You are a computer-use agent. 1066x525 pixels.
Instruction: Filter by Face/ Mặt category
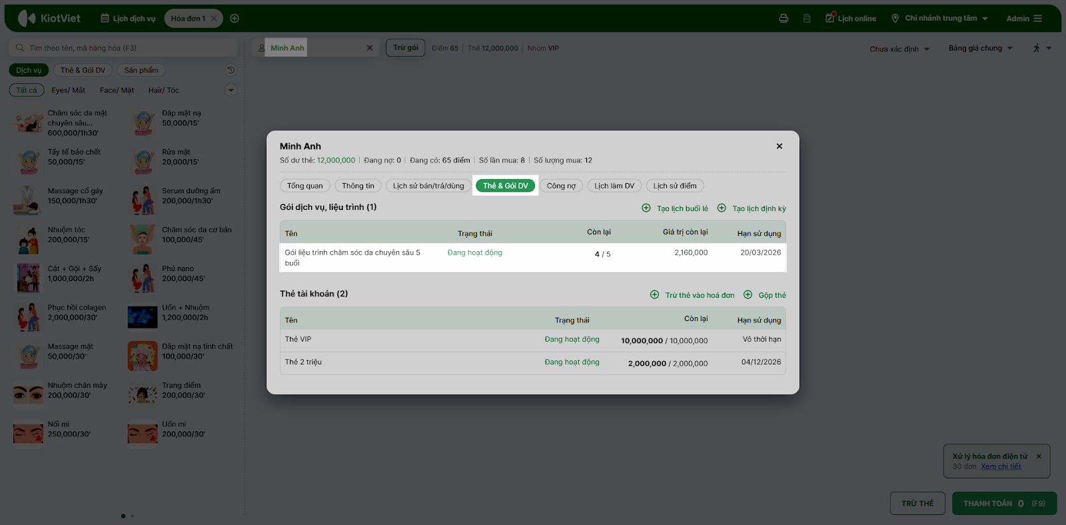tap(117, 90)
